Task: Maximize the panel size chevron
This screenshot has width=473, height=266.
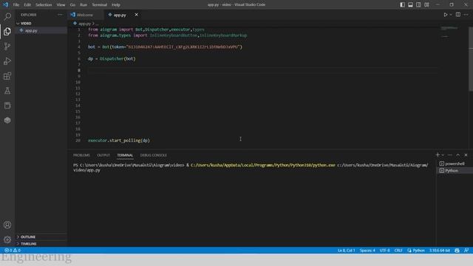Action: [x=458, y=154]
